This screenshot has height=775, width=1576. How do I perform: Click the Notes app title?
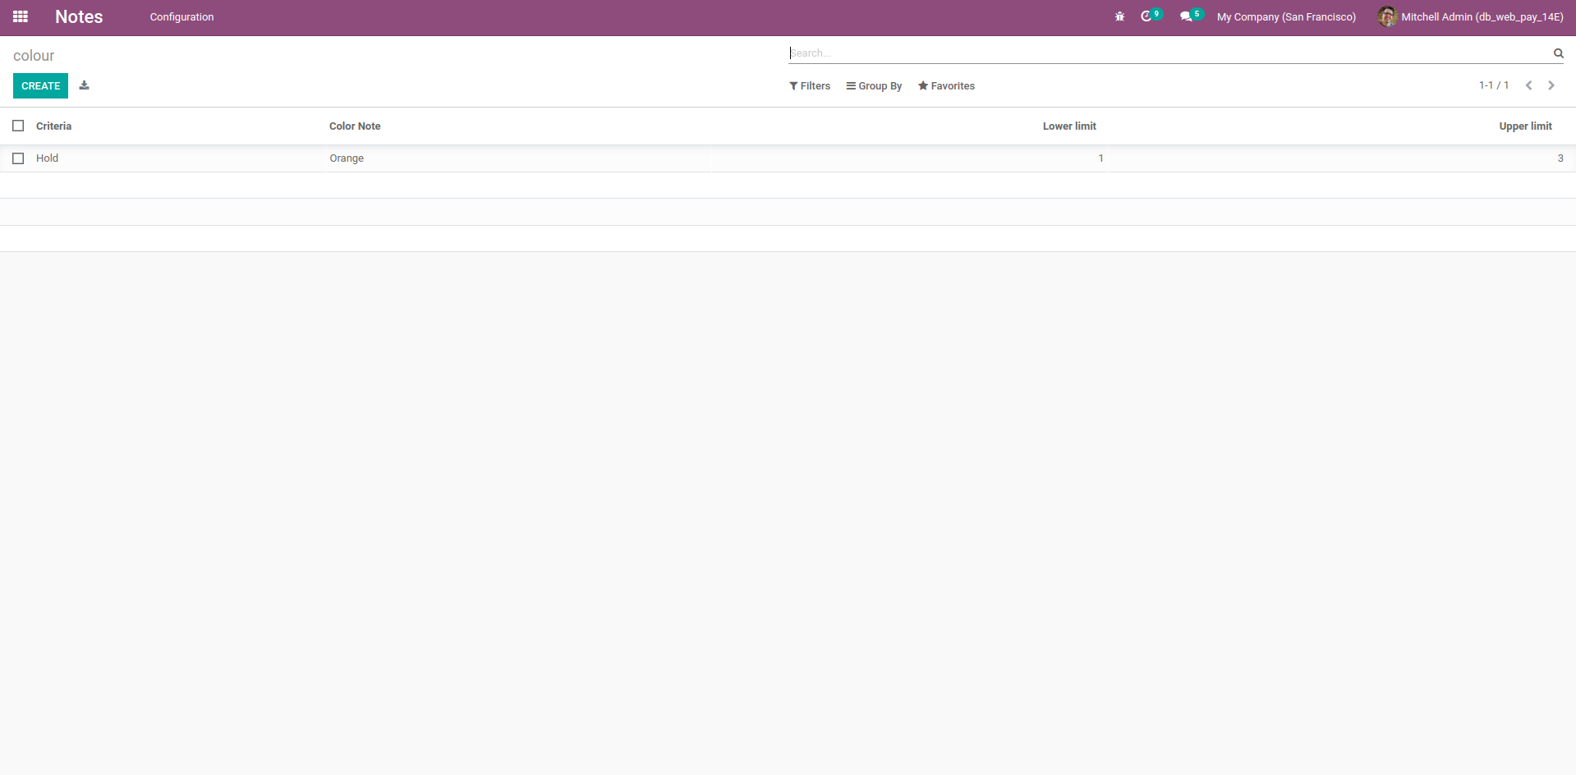click(79, 16)
